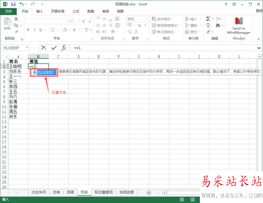Viewport: 263px width, 203px height.
Task: Click the Insert cells icon
Action: (x=187, y=19)
